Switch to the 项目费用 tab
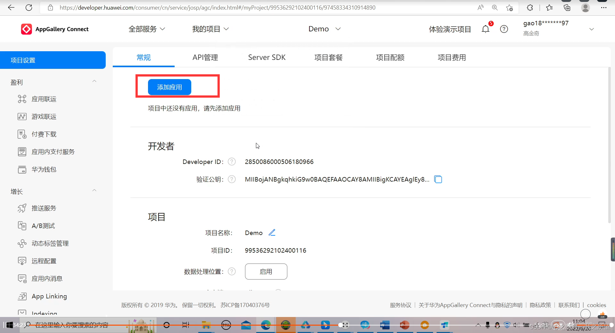Viewport: 615px width, 333px height. click(x=452, y=57)
